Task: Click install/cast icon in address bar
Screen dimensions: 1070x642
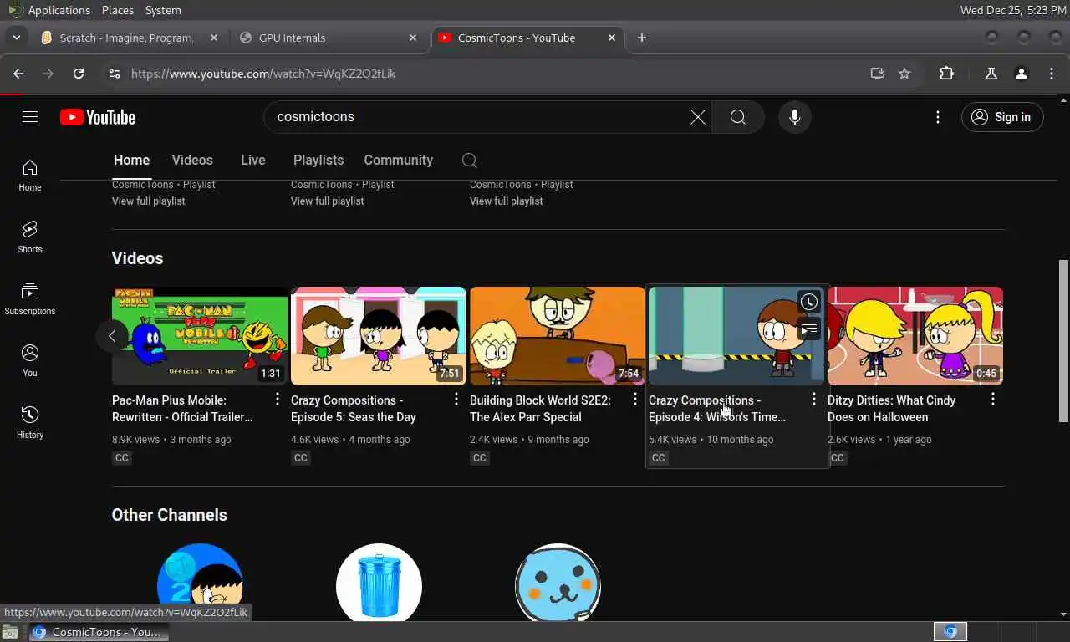Action: tap(877, 74)
